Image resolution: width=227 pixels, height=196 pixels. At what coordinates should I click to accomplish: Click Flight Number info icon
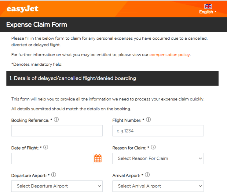[148, 120]
